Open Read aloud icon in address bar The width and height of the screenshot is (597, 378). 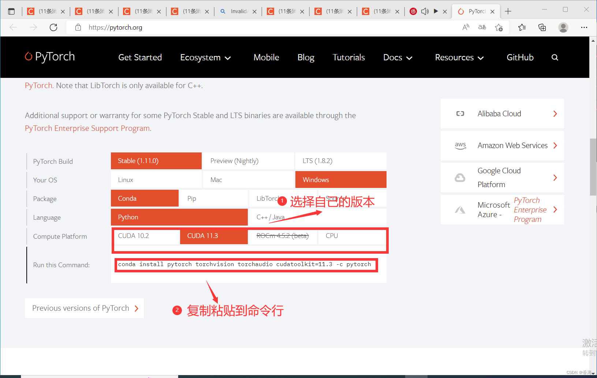pyautogui.click(x=466, y=27)
